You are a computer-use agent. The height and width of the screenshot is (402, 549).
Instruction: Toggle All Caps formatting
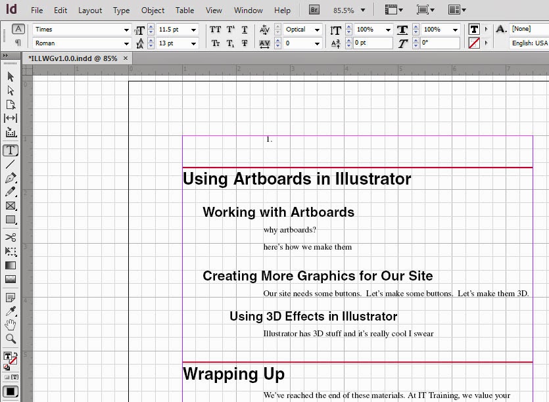(216, 30)
